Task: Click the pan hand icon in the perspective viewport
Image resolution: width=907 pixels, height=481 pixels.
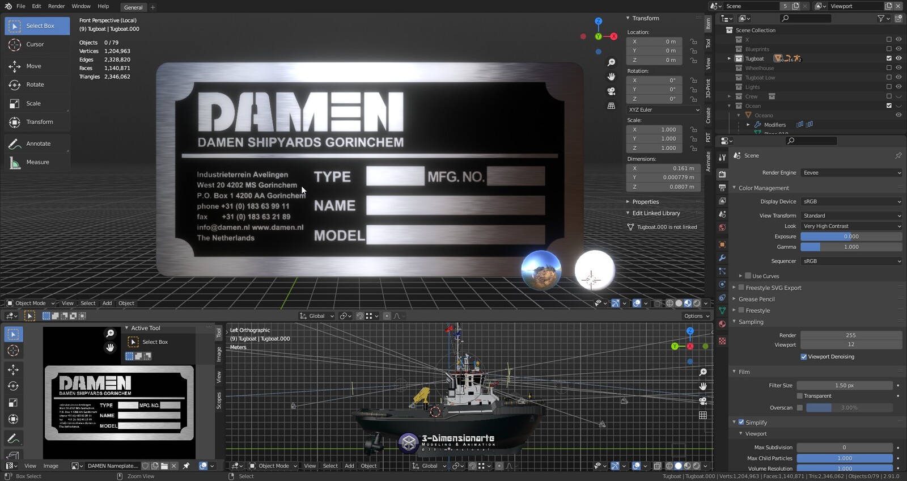Action: (x=611, y=77)
